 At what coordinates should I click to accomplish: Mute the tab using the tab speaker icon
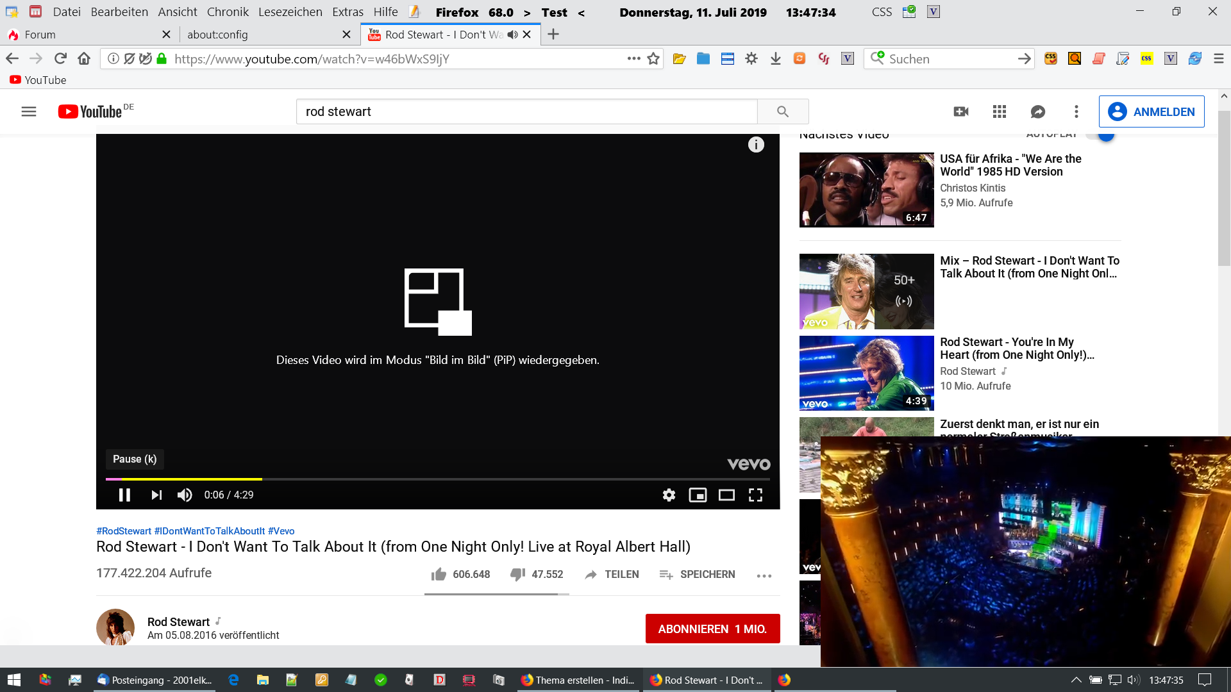(x=512, y=35)
